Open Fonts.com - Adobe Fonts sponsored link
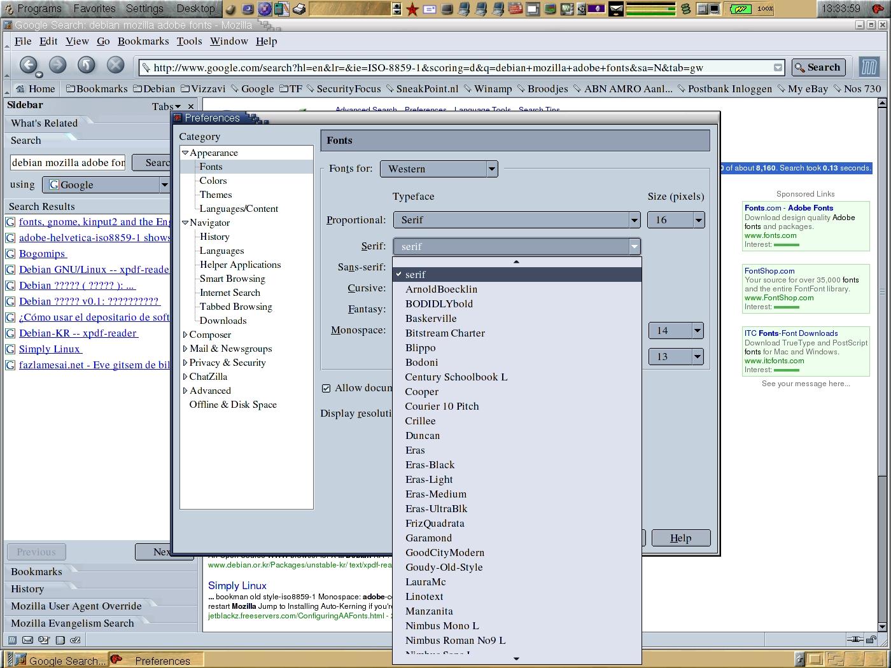The height and width of the screenshot is (668, 891). [x=789, y=207]
